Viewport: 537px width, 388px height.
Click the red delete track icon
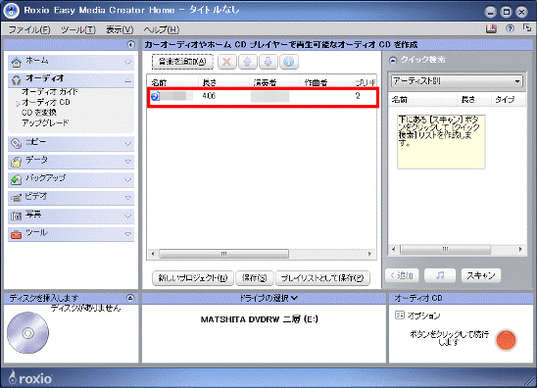pyautogui.click(x=226, y=62)
